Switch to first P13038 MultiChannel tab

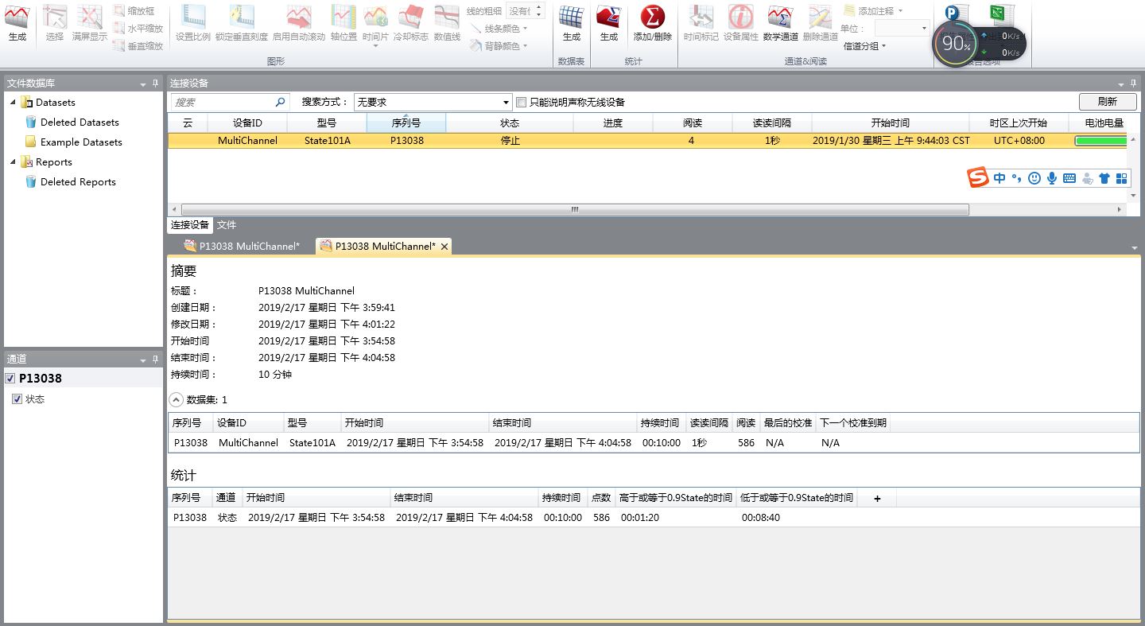click(242, 247)
